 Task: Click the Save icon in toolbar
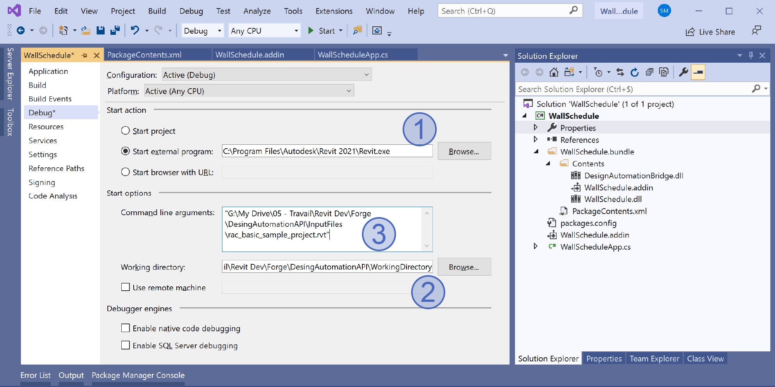[101, 31]
